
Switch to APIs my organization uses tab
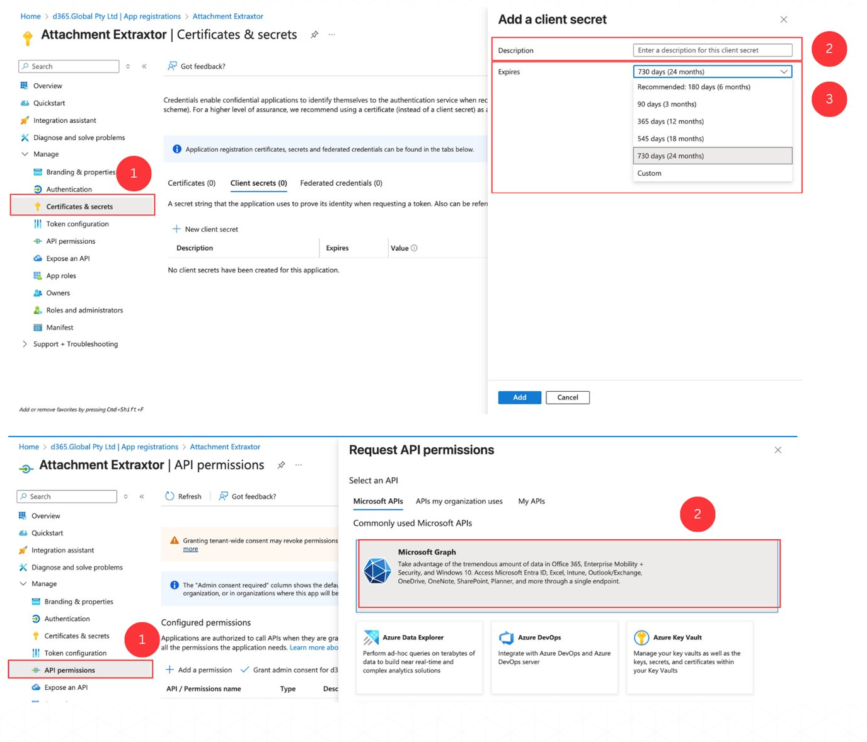[459, 501]
